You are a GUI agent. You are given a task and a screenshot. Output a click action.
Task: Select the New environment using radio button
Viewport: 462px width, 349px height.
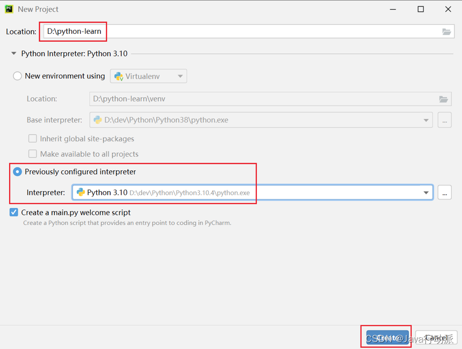click(18, 76)
